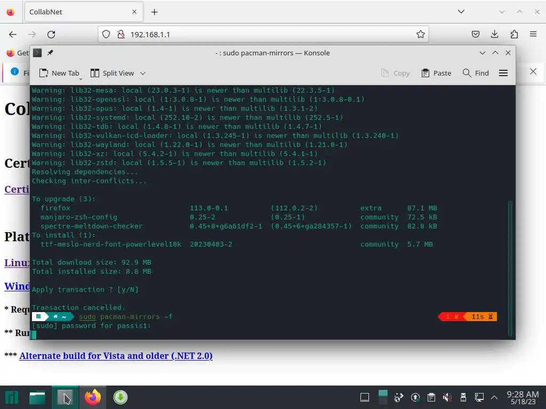Open the system updates tray icon
The height and width of the screenshot is (409, 546).
coord(415,397)
